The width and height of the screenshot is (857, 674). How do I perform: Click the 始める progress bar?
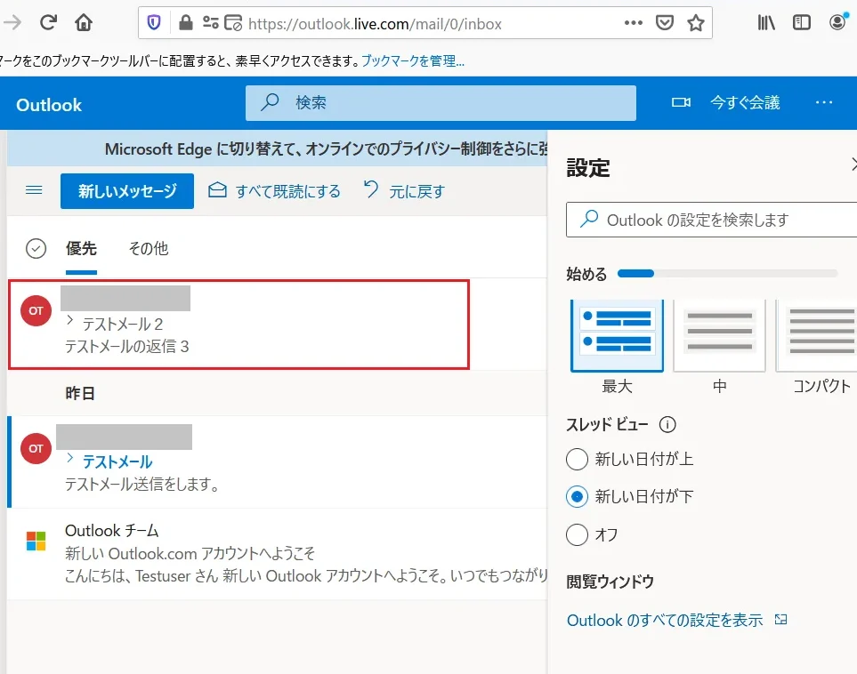[x=727, y=273]
